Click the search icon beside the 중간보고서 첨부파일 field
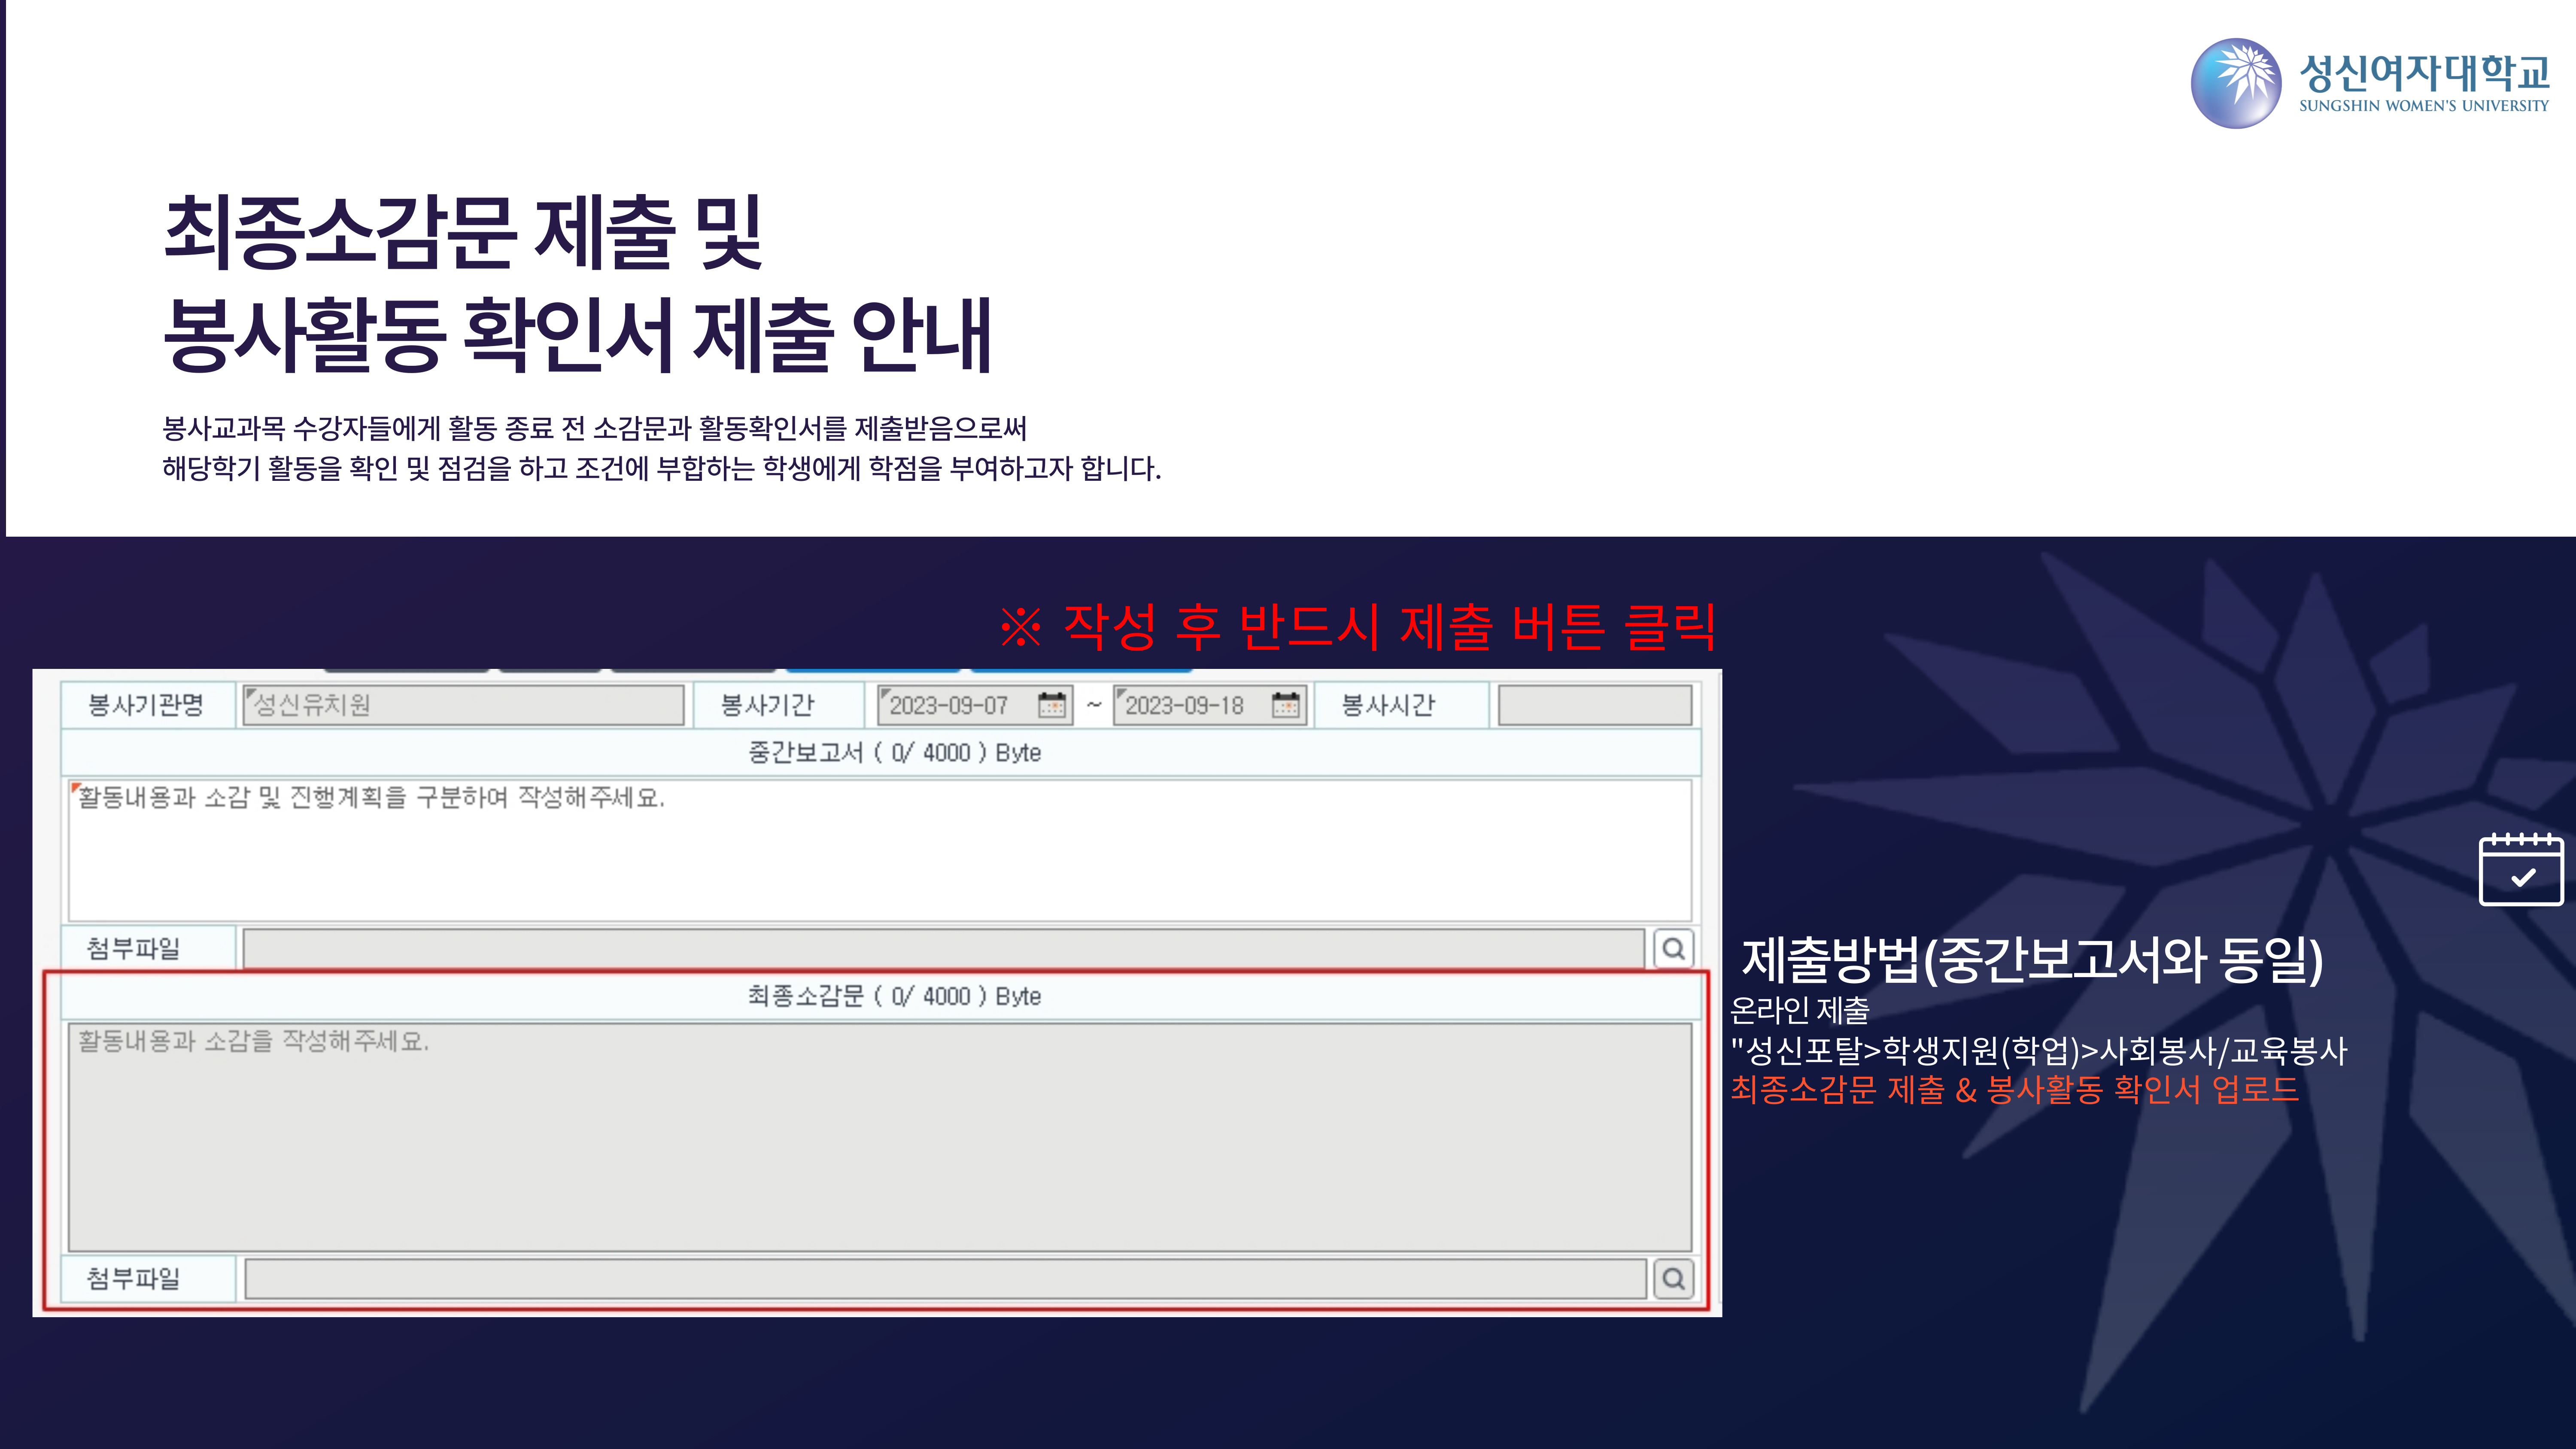Screen dimensions: 2576x1449 click(x=1674, y=948)
